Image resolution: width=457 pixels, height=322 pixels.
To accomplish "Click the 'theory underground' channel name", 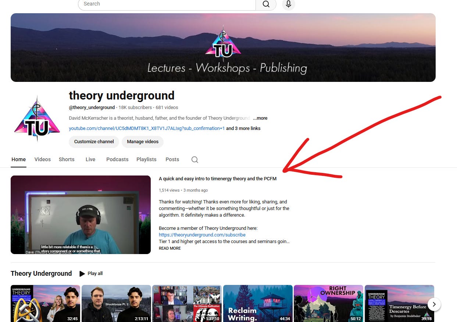I will [122, 95].
